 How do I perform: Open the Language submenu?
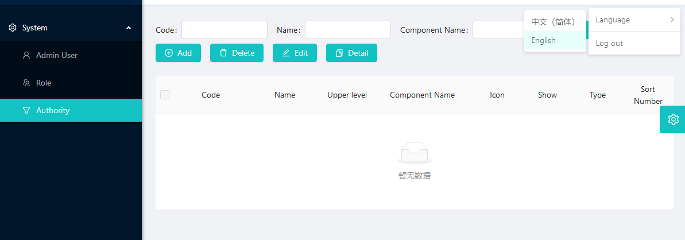(x=634, y=20)
